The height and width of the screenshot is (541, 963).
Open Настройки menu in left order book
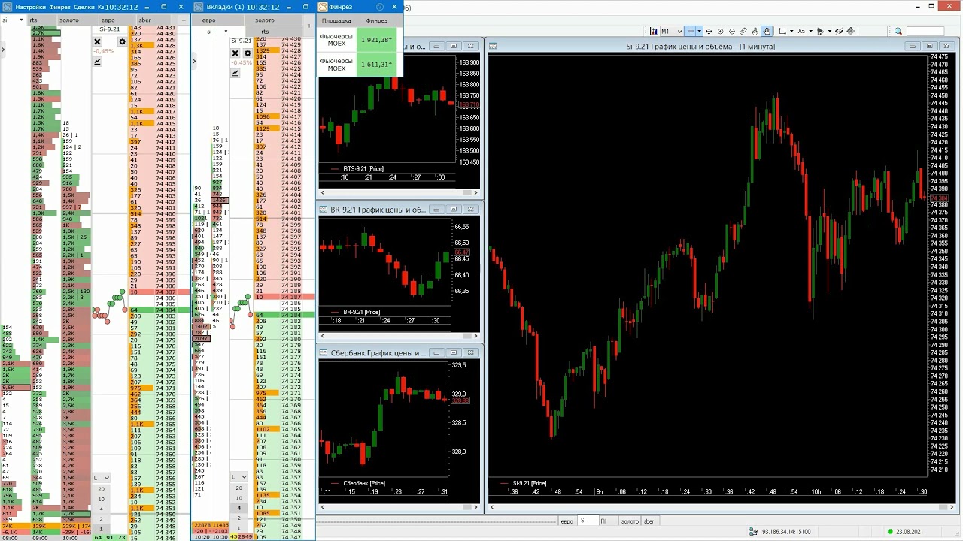coord(31,7)
